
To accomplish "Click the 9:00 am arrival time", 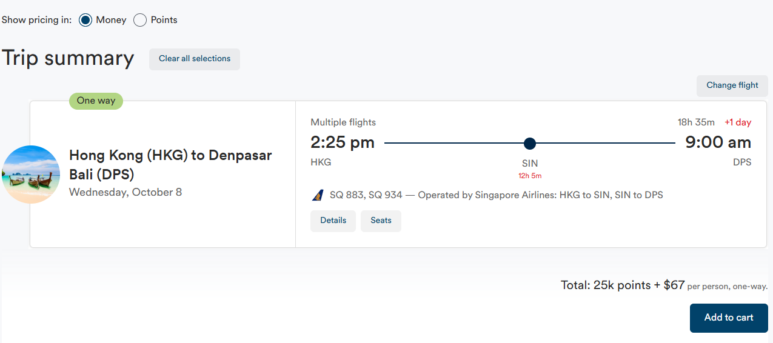I will [718, 142].
